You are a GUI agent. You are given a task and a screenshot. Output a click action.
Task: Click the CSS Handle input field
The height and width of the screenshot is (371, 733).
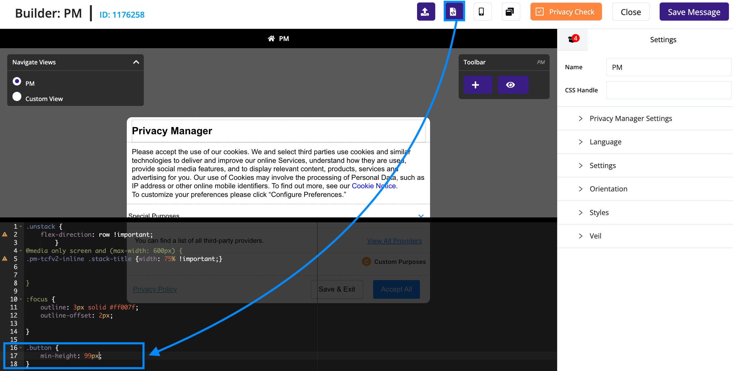pyautogui.click(x=669, y=90)
